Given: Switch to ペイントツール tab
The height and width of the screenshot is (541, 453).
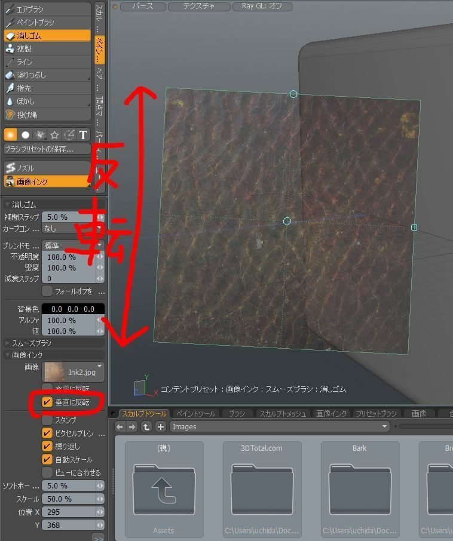Looking at the screenshot, I should [x=195, y=413].
